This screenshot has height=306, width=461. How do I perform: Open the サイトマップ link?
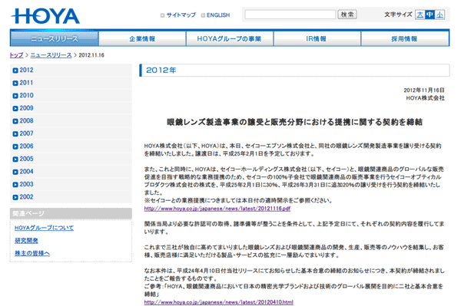pyautogui.click(x=181, y=15)
